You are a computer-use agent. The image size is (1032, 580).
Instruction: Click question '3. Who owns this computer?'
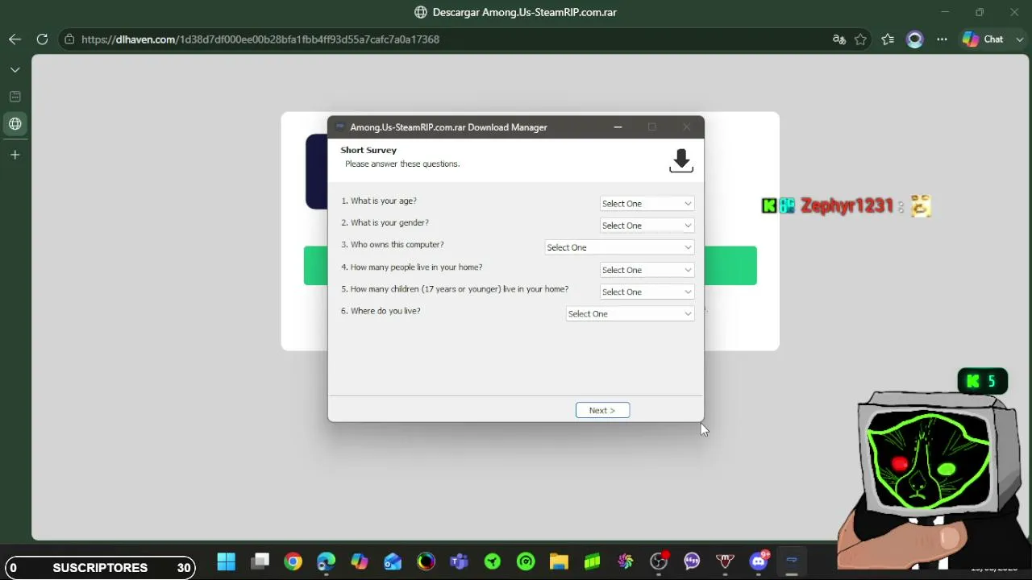(x=393, y=245)
